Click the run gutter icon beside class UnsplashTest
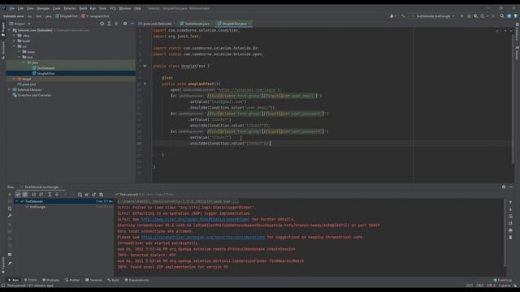Screen dimensions: 520x292 click(x=145, y=66)
